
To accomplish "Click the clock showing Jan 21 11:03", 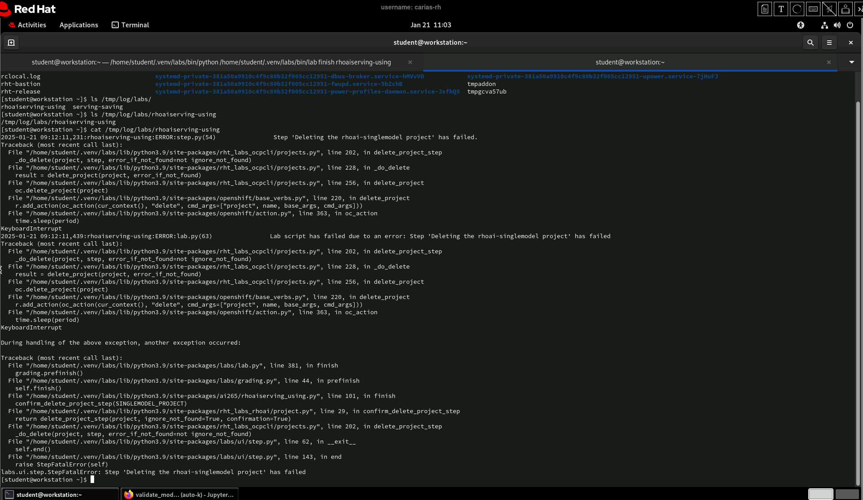I will click(x=430, y=25).
